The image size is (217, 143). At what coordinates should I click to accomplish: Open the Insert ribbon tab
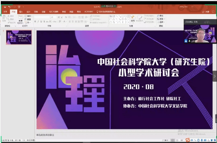coord(21,12)
